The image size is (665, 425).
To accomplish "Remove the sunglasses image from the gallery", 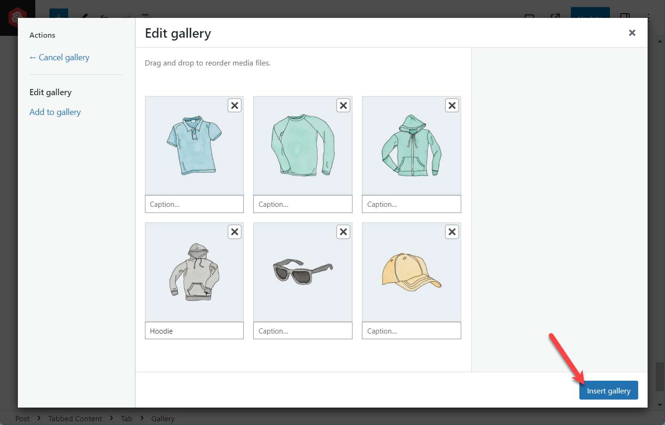I will pos(343,231).
